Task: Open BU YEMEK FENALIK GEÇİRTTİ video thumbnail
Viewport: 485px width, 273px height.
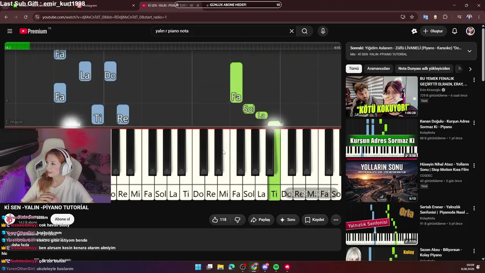Action: point(382,96)
